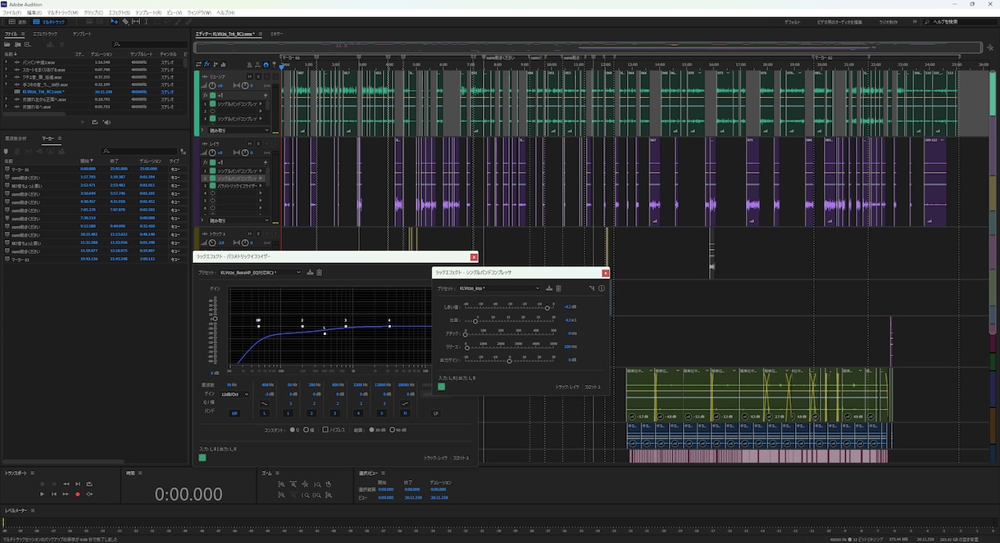
Task: Solo the リューシア track with S button
Action: (258, 77)
